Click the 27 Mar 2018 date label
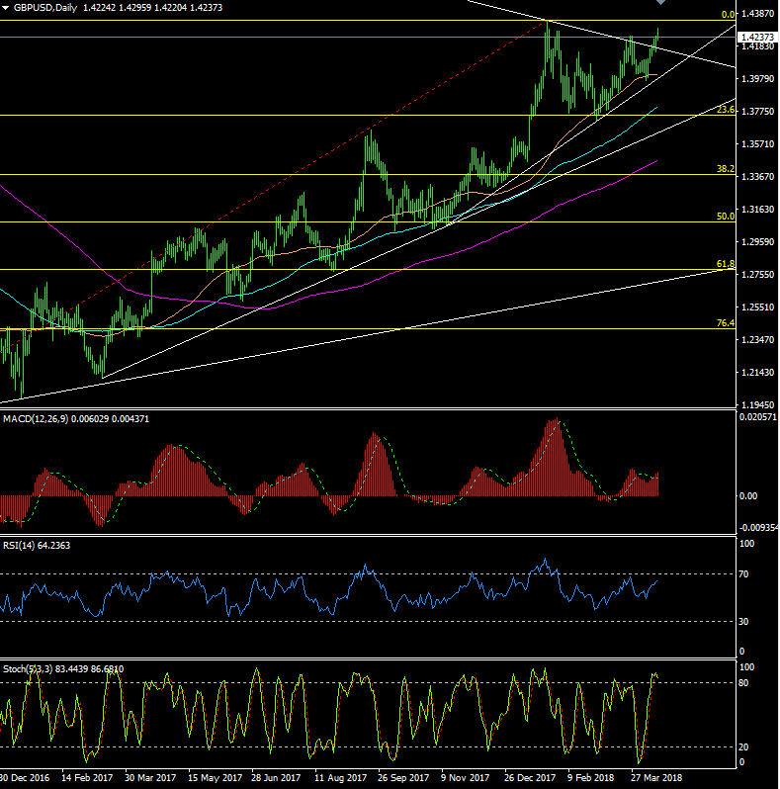This screenshot has width=780, height=789. [655, 778]
